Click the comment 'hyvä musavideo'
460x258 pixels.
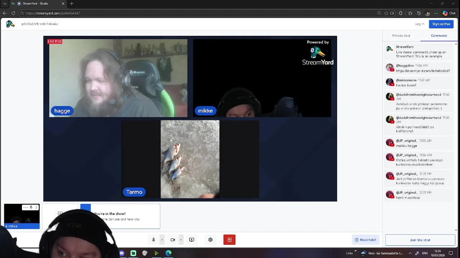[x=419, y=195]
